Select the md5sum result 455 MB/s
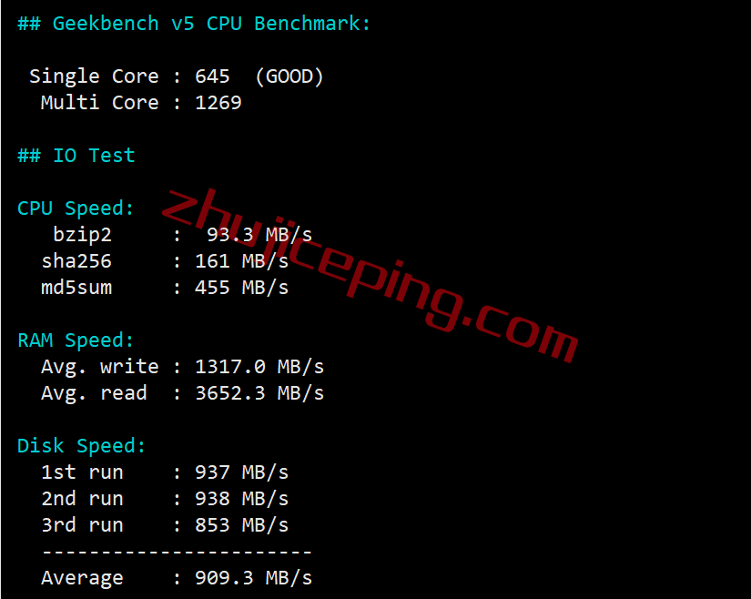Screen dimensions: 751x599 pos(241,288)
